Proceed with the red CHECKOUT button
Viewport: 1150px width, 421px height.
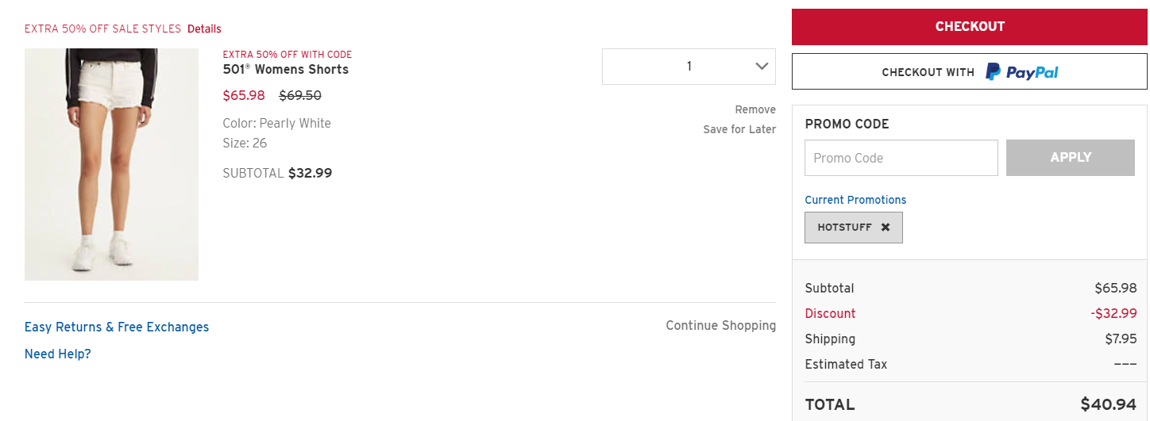click(970, 26)
